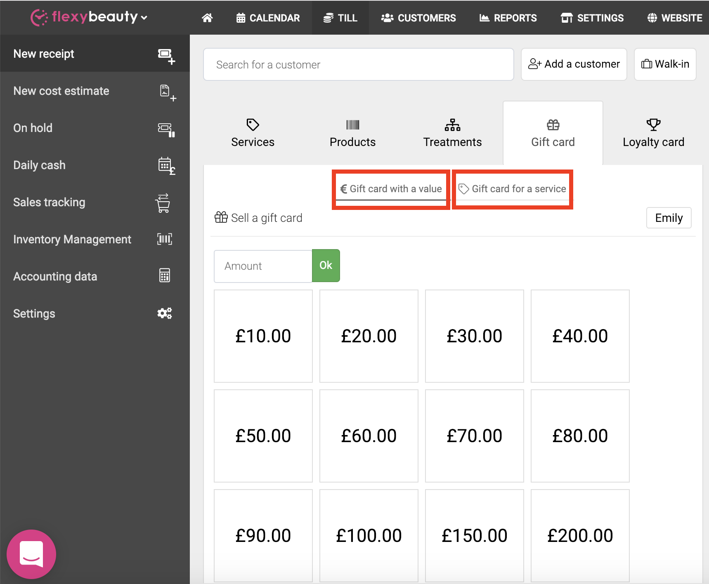Select Gift card for a service sub-tab
Screen dimensions: 709x584
(512, 189)
